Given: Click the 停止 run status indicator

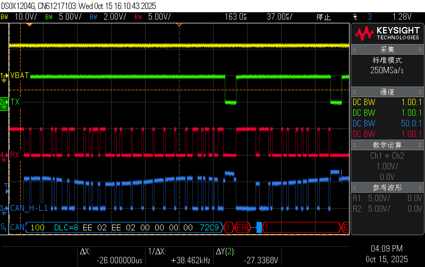Looking at the screenshot, I should click(324, 16).
